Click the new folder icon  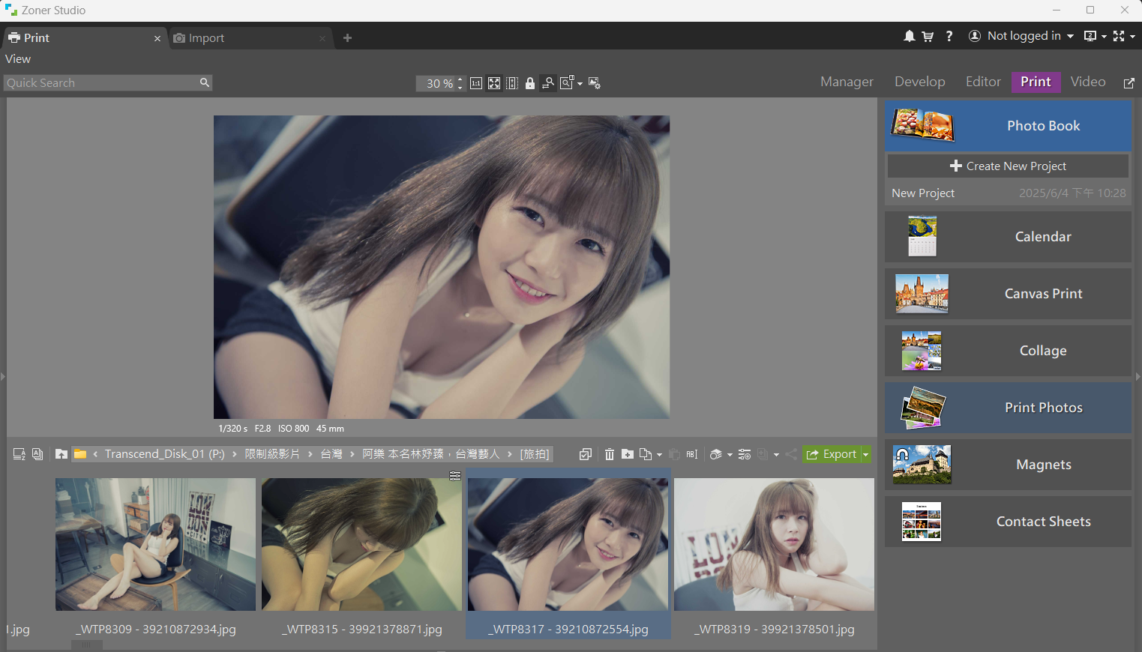[628, 454]
